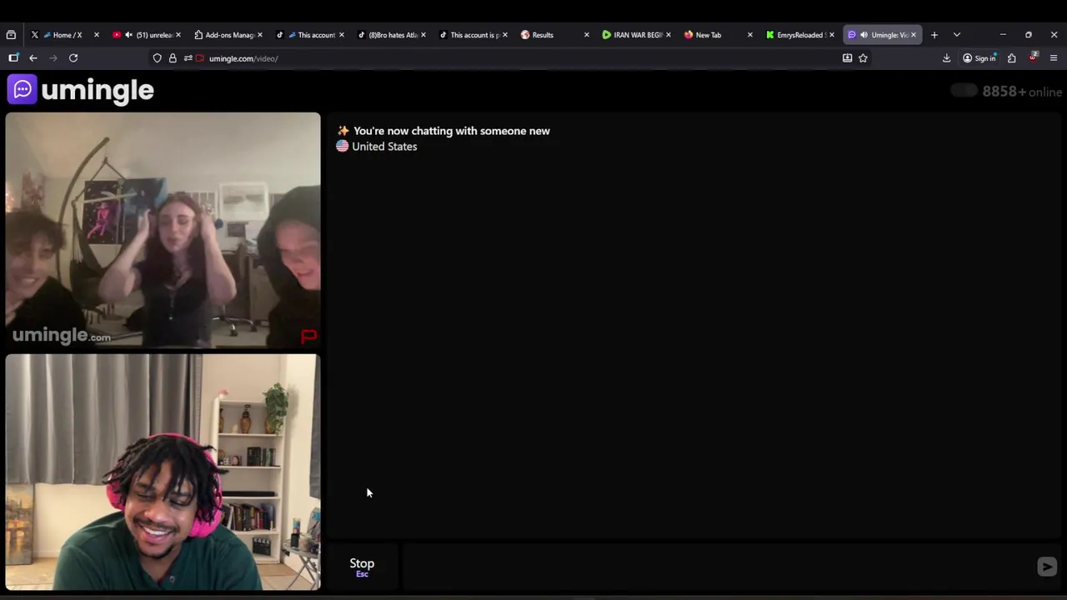
Task: Toggle the switch beside the online counter
Action: [964, 91]
